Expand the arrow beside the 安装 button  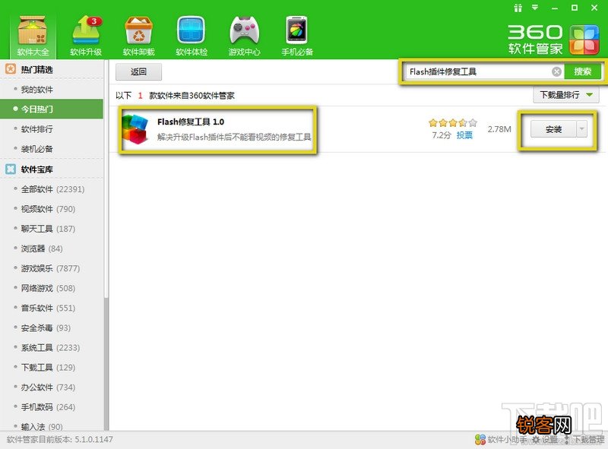click(582, 129)
